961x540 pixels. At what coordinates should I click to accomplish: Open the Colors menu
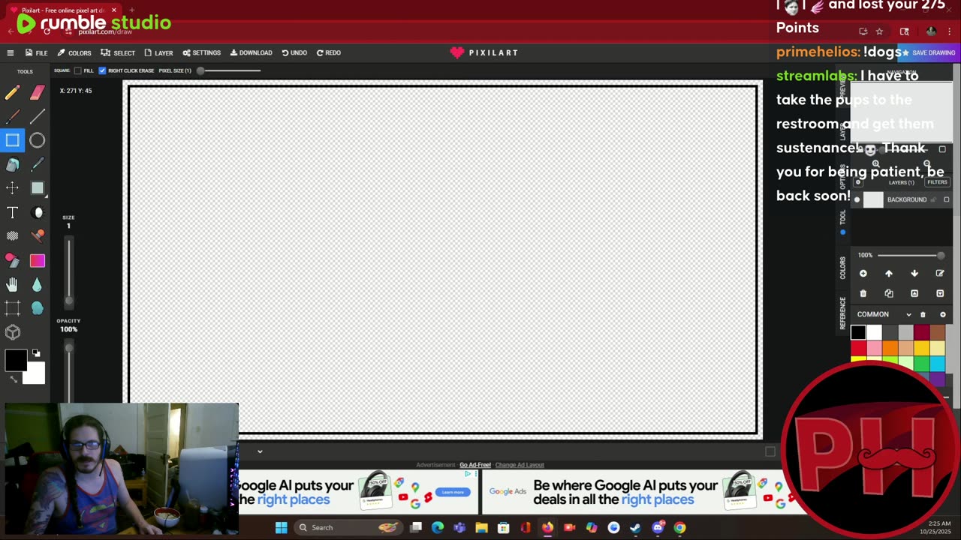[x=74, y=52]
